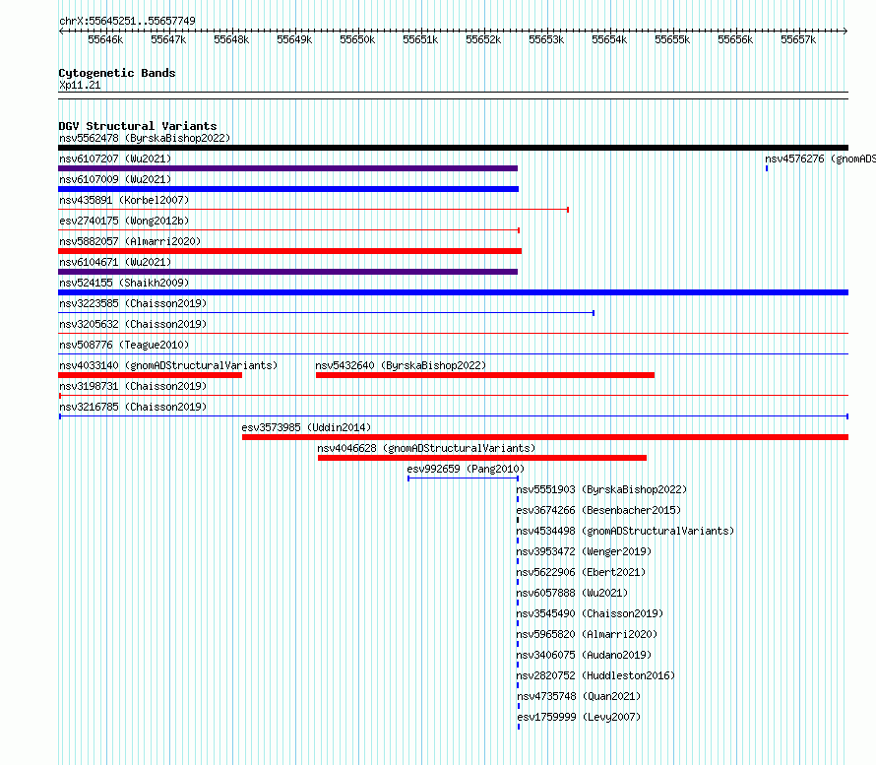876x765 pixels.
Task: Click the nsv524155 (Shaikh2009) label
Action: pos(124,283)
